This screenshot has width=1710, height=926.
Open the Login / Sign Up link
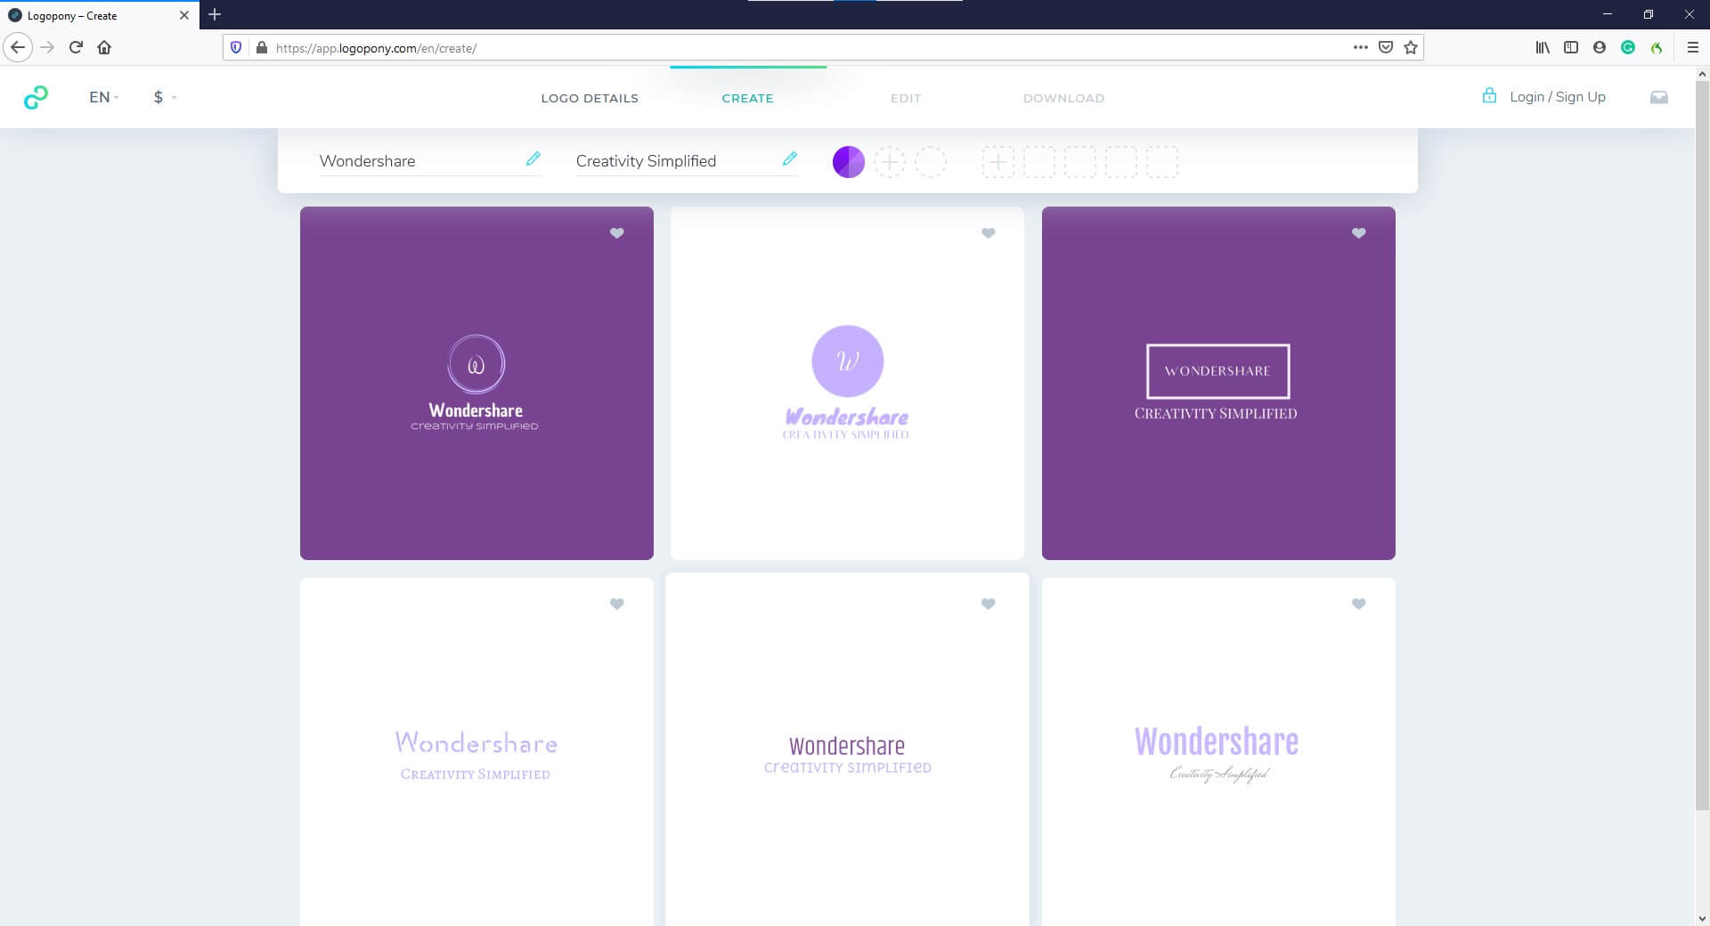pos(1558,97)
